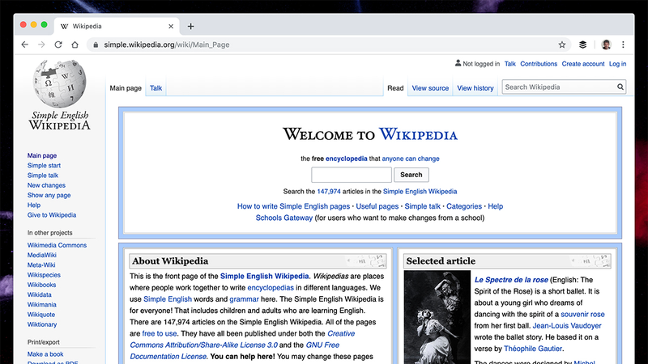Open the grammar link in About section
This screenshot has width=648, height=364.
tap(245, 299)
